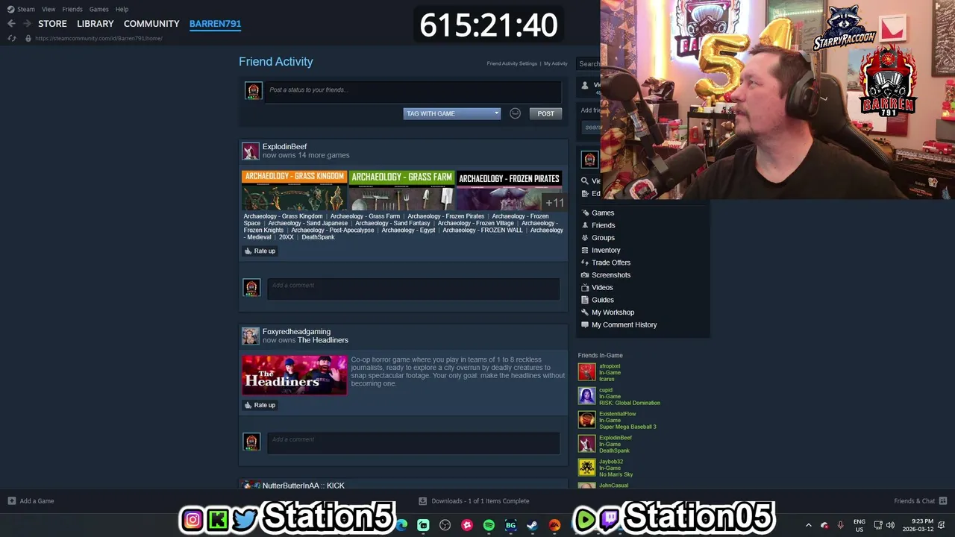955x537 pixels.
Task: Open the View menu
Action: 48,9
